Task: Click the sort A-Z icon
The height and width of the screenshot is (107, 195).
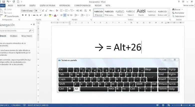Action: (x=85, y=11)
